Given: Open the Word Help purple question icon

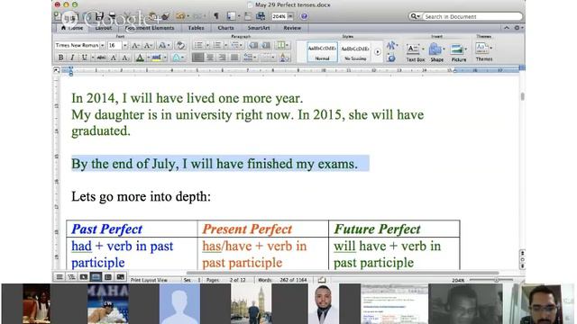Looking at the screenshot, I should click(304, 16).
